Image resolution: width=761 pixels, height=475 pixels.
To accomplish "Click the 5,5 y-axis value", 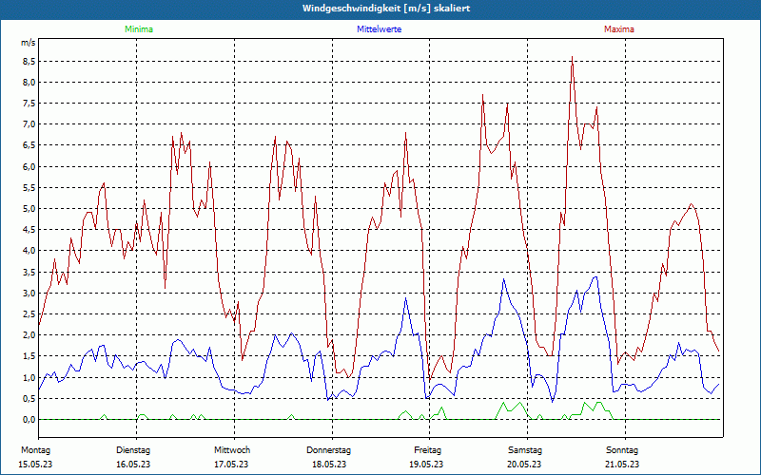I will coord(29,187).
